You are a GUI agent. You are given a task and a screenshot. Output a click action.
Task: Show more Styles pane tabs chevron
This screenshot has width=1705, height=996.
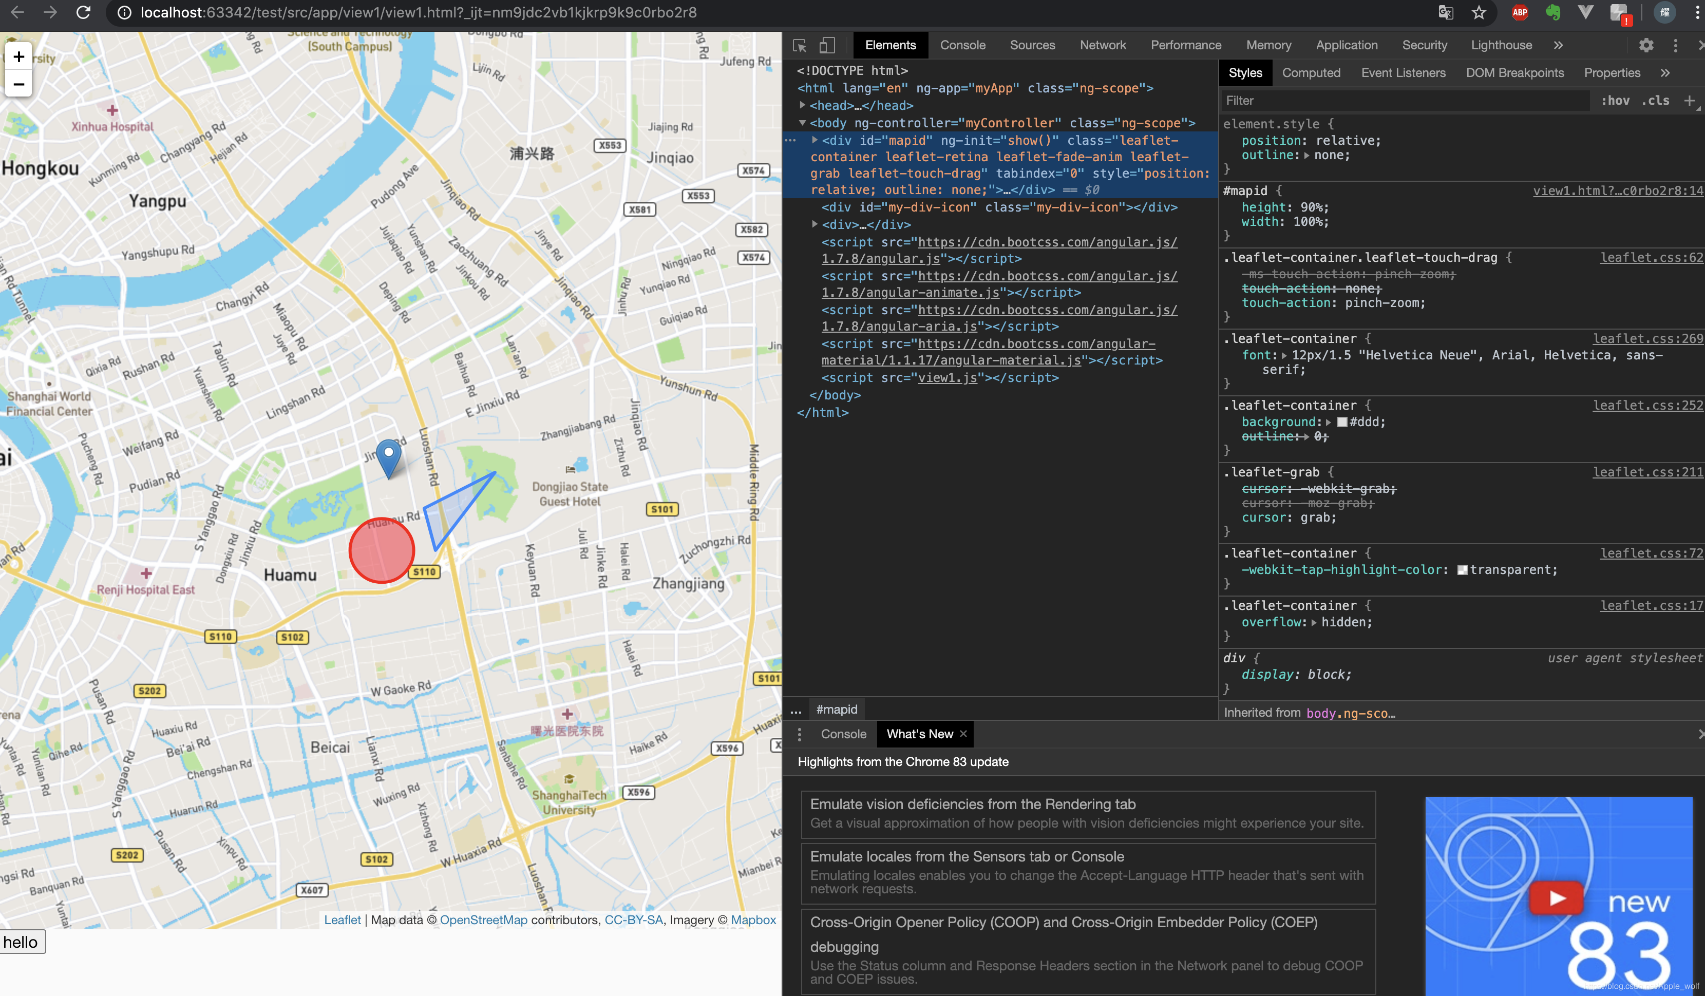tap(1665, 73)
